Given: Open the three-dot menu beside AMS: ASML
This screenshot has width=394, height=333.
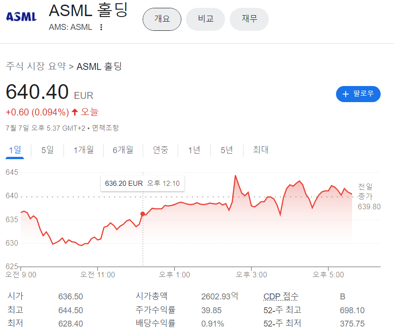Looking at the screenshot, I should coord(101,27).
